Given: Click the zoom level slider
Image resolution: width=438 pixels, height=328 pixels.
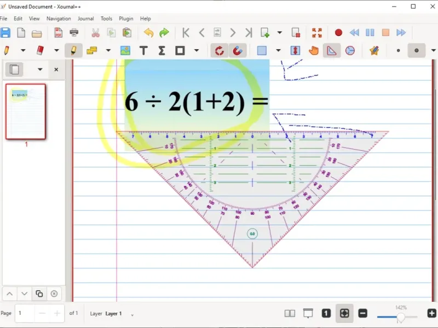Looking at the screenshot, I should (397, 317).
